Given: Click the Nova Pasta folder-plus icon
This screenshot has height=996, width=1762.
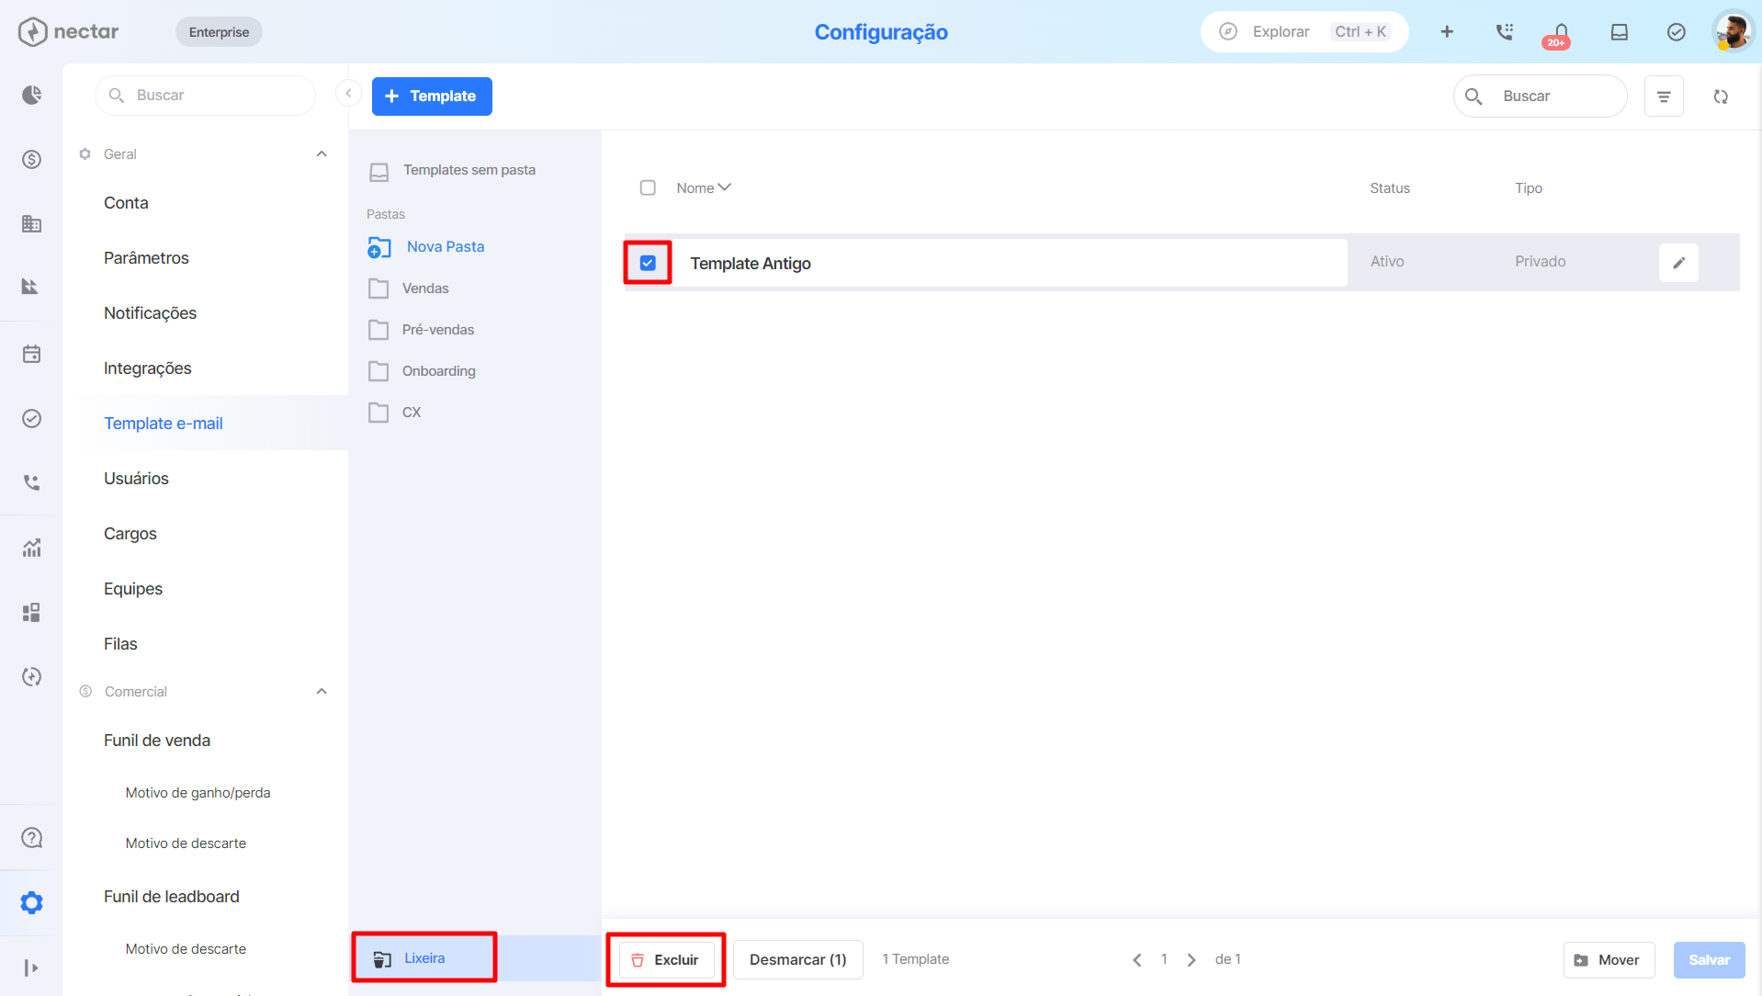Looking at the screenshot, I should tap(378, 247).
